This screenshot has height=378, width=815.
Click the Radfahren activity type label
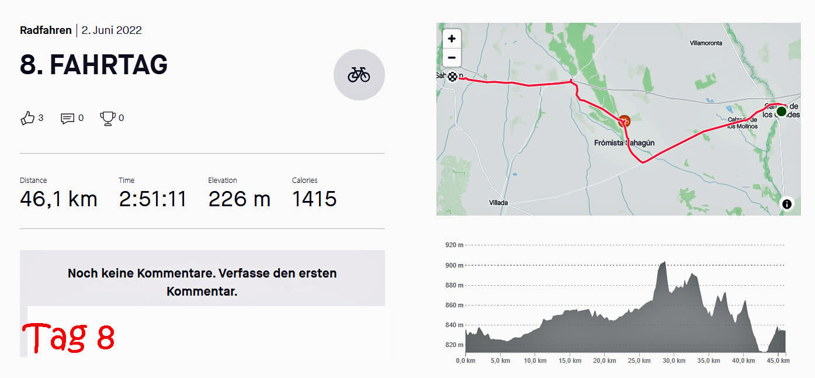pyautogui.click(x=46, y=30)
